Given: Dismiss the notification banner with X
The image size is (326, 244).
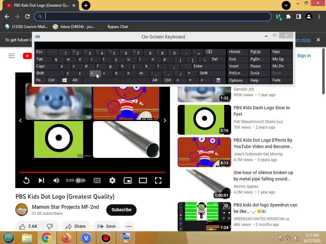Looking at the screenshot, I should click(318, 40).
